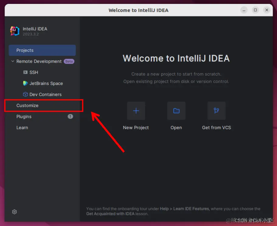
Task: Minimize the Welcome window
Action: pyautogui.click(x=244, y=10)
